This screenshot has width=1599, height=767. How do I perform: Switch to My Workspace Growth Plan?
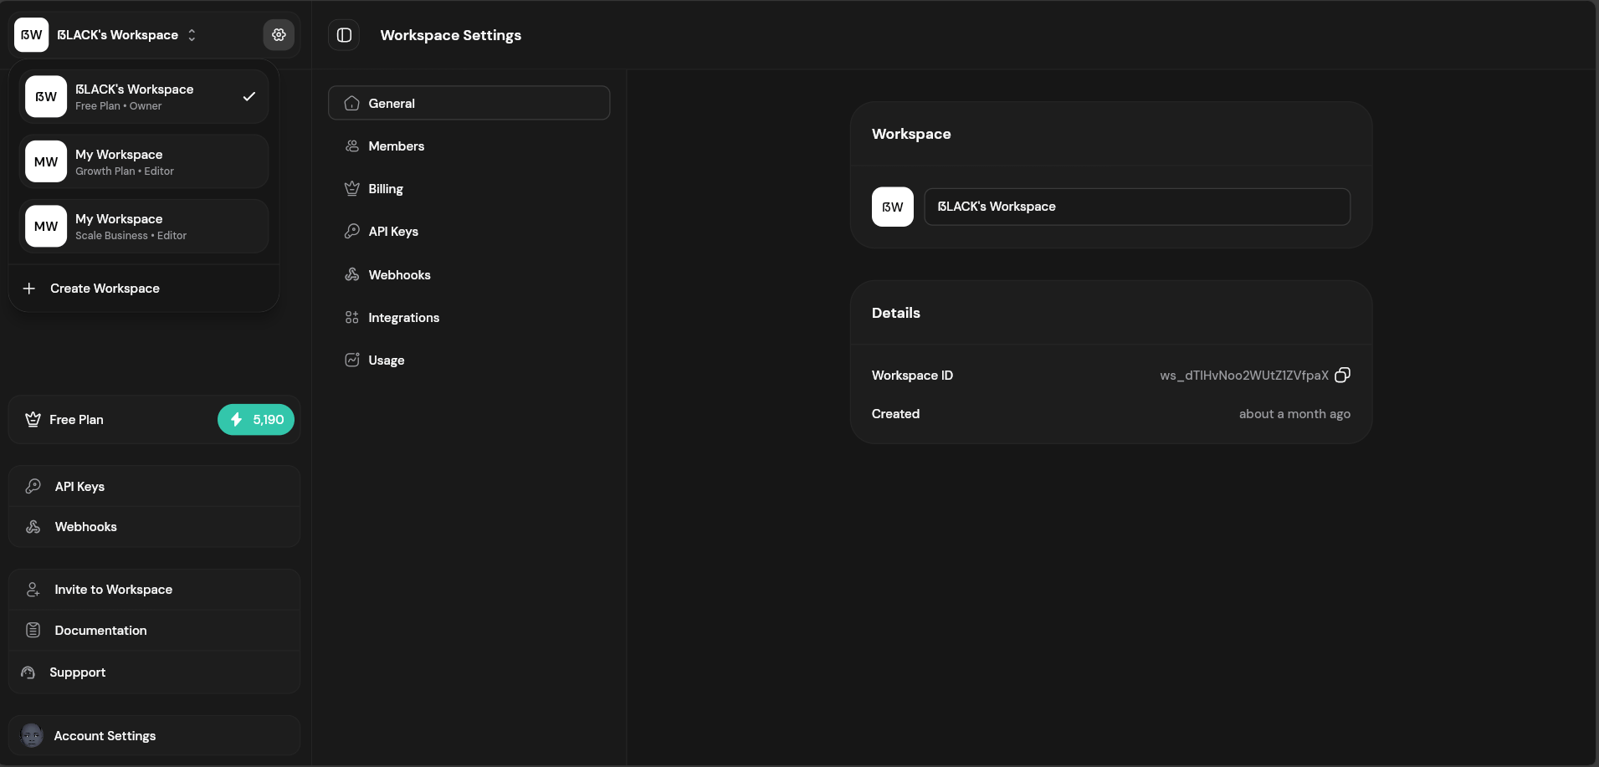(x=144, y=161)
